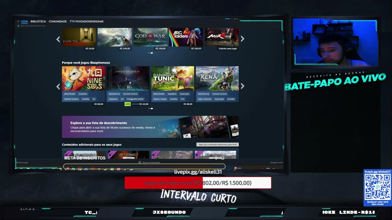Open the Kena Scars of Kosmora card
The width and height of the screenshot is (392, 220).
[x=217, y=79]
